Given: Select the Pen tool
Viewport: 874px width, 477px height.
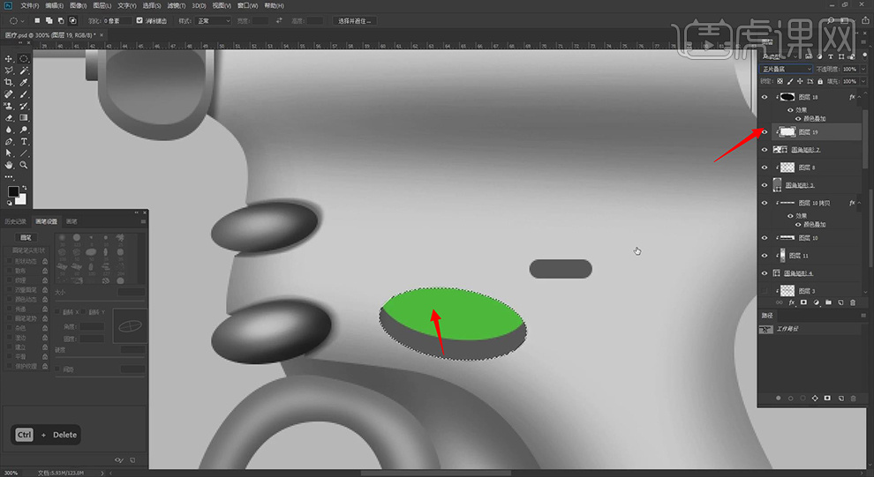Looking at the screenshot, I should [x=8, y=141].
